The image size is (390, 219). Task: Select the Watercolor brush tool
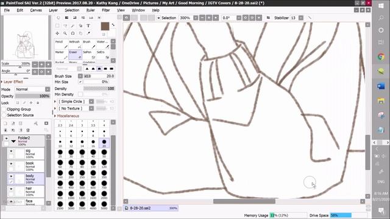click(x=103, y=44)
